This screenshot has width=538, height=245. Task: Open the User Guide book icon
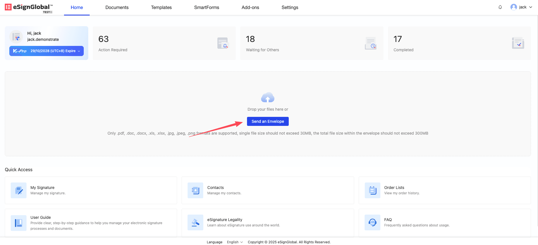[x=19, y=223]
